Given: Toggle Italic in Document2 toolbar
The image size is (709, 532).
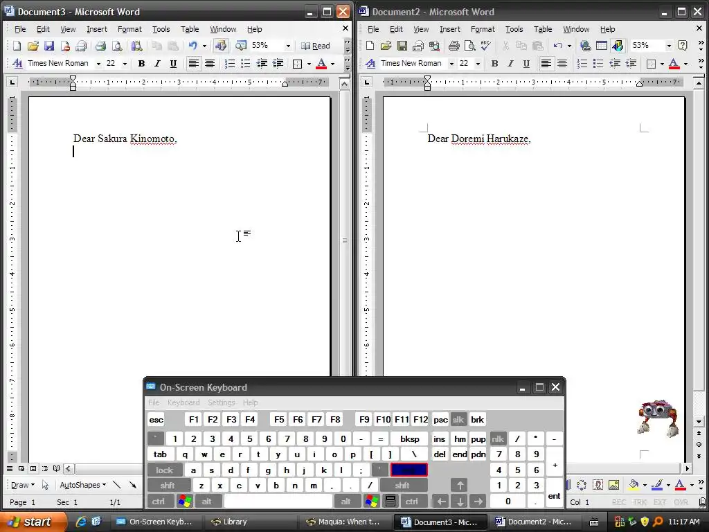Looking at the screenshot, I should (510, 64).
